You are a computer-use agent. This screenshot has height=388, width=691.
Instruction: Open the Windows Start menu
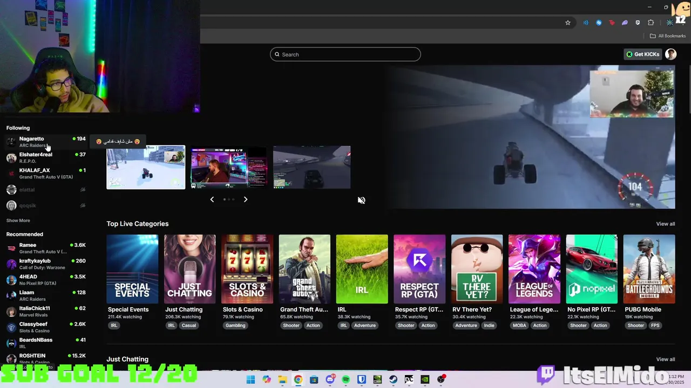point(250,379)
